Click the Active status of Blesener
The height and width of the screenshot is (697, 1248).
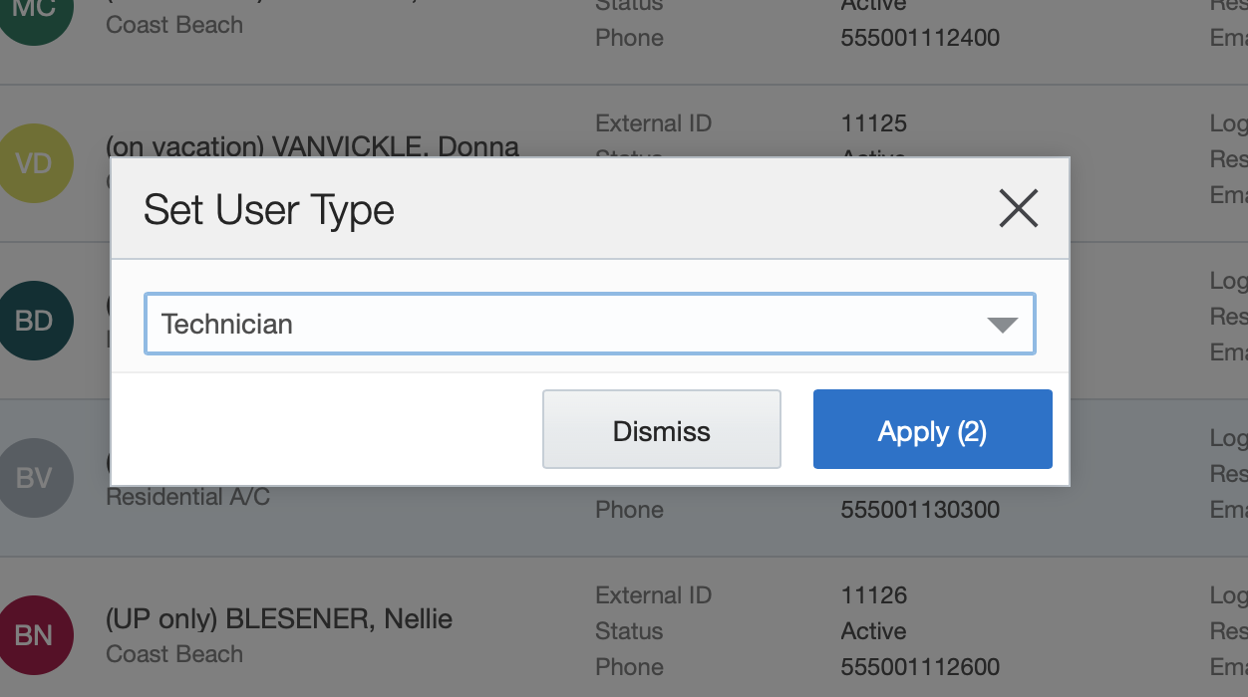pyautogui.click(x=874, y=630)
